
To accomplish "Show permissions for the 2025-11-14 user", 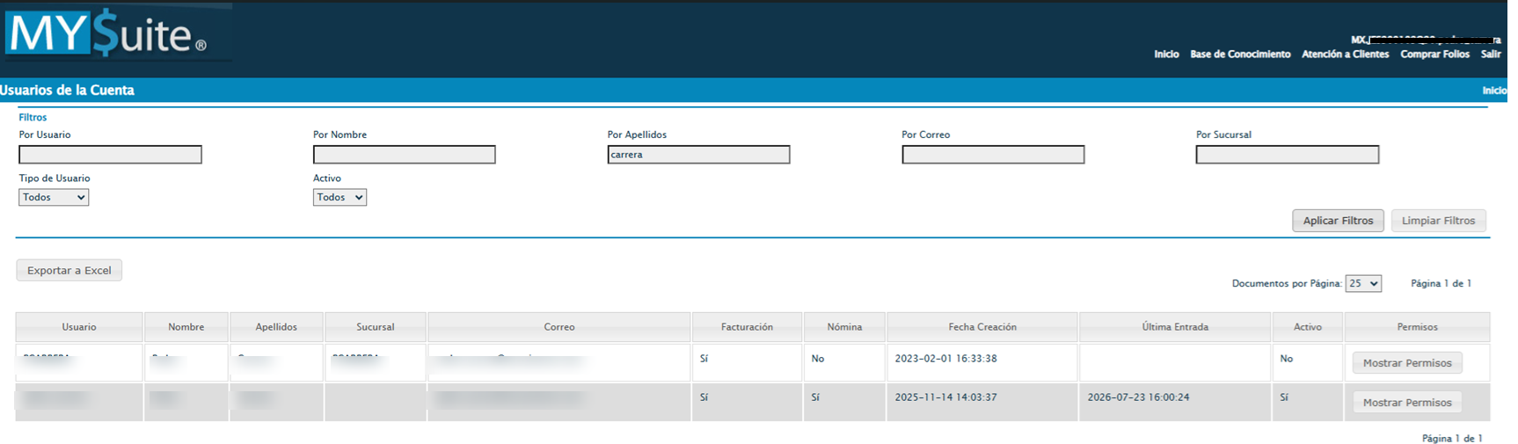I will (x=1407, y=403).
